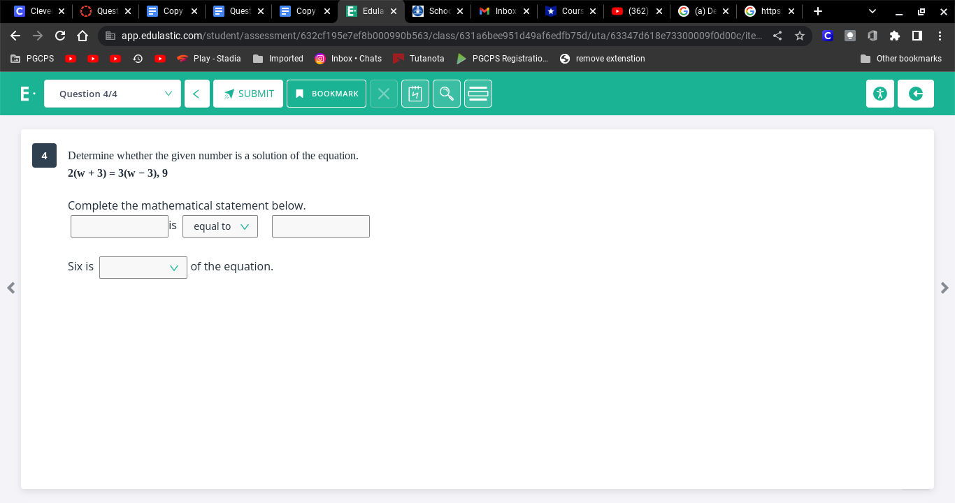Click the right page arrow at screen edge
Image resolution: width=955 pixels, height=503 pixels.
tap(945, 288)
